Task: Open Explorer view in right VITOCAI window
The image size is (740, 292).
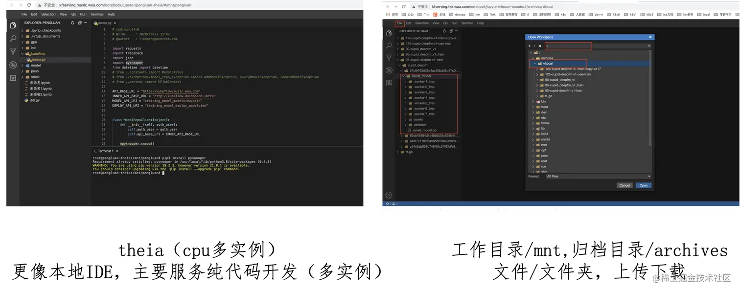Action: [x=389, y=33]
